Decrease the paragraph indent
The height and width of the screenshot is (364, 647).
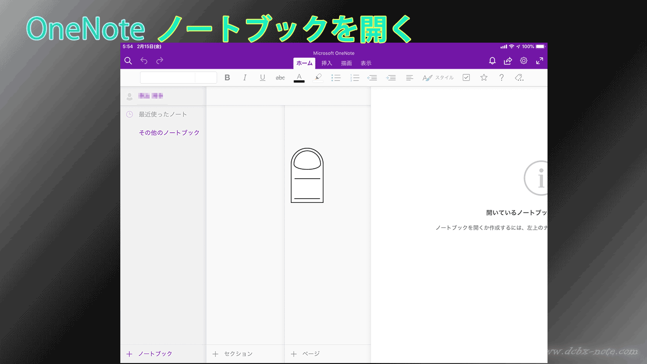tap(372, 78)
